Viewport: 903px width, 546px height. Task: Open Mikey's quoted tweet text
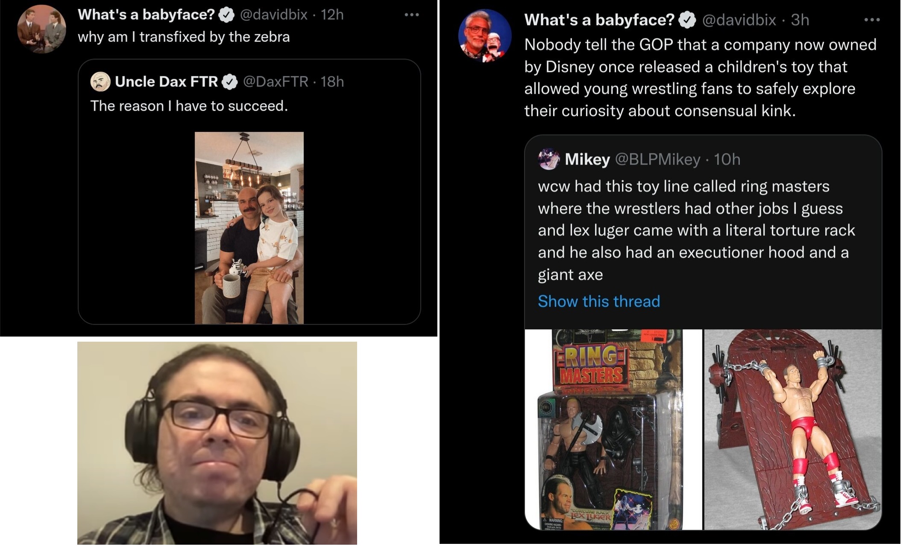coord(696,230)
